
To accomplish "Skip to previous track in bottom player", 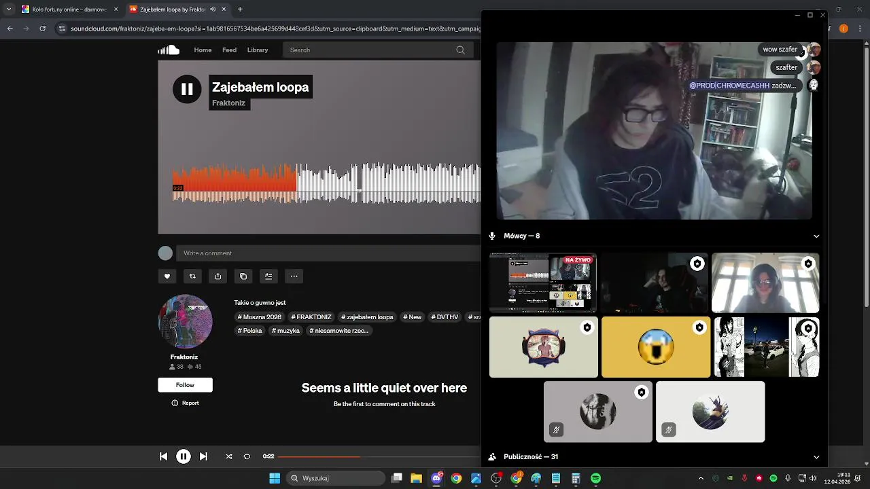I will point(163,456).
